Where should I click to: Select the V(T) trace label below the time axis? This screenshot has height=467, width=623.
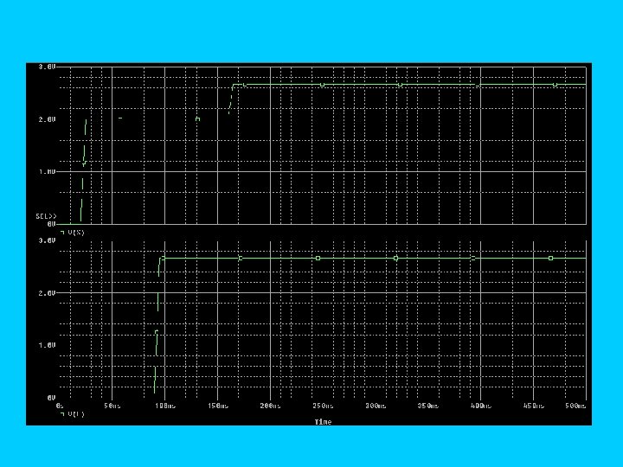coord(76,413)
